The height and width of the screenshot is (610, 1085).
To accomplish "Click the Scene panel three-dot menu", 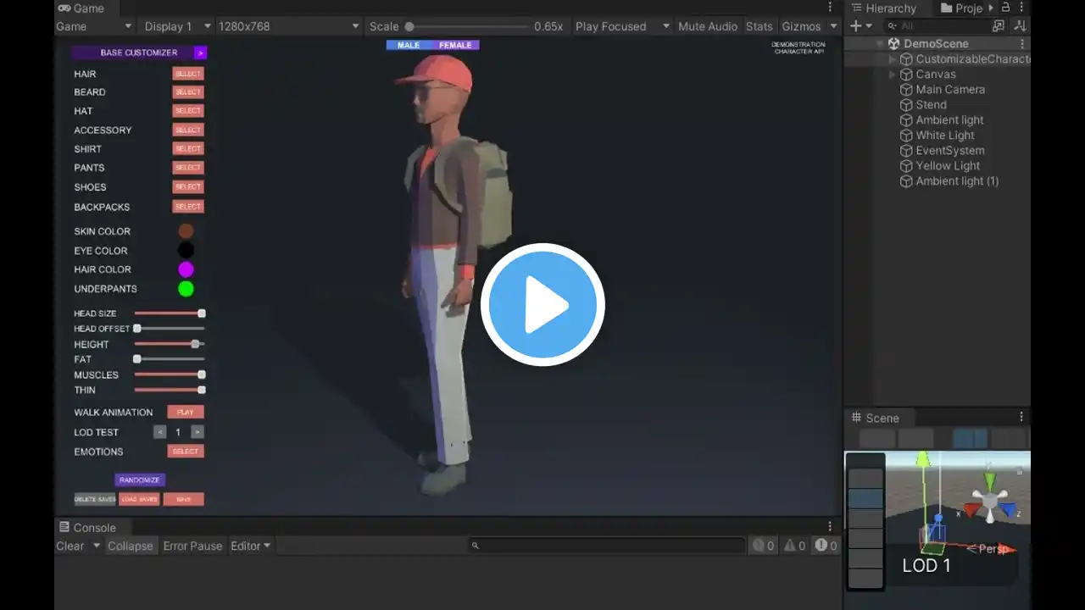I will (x=1021, y=417).
